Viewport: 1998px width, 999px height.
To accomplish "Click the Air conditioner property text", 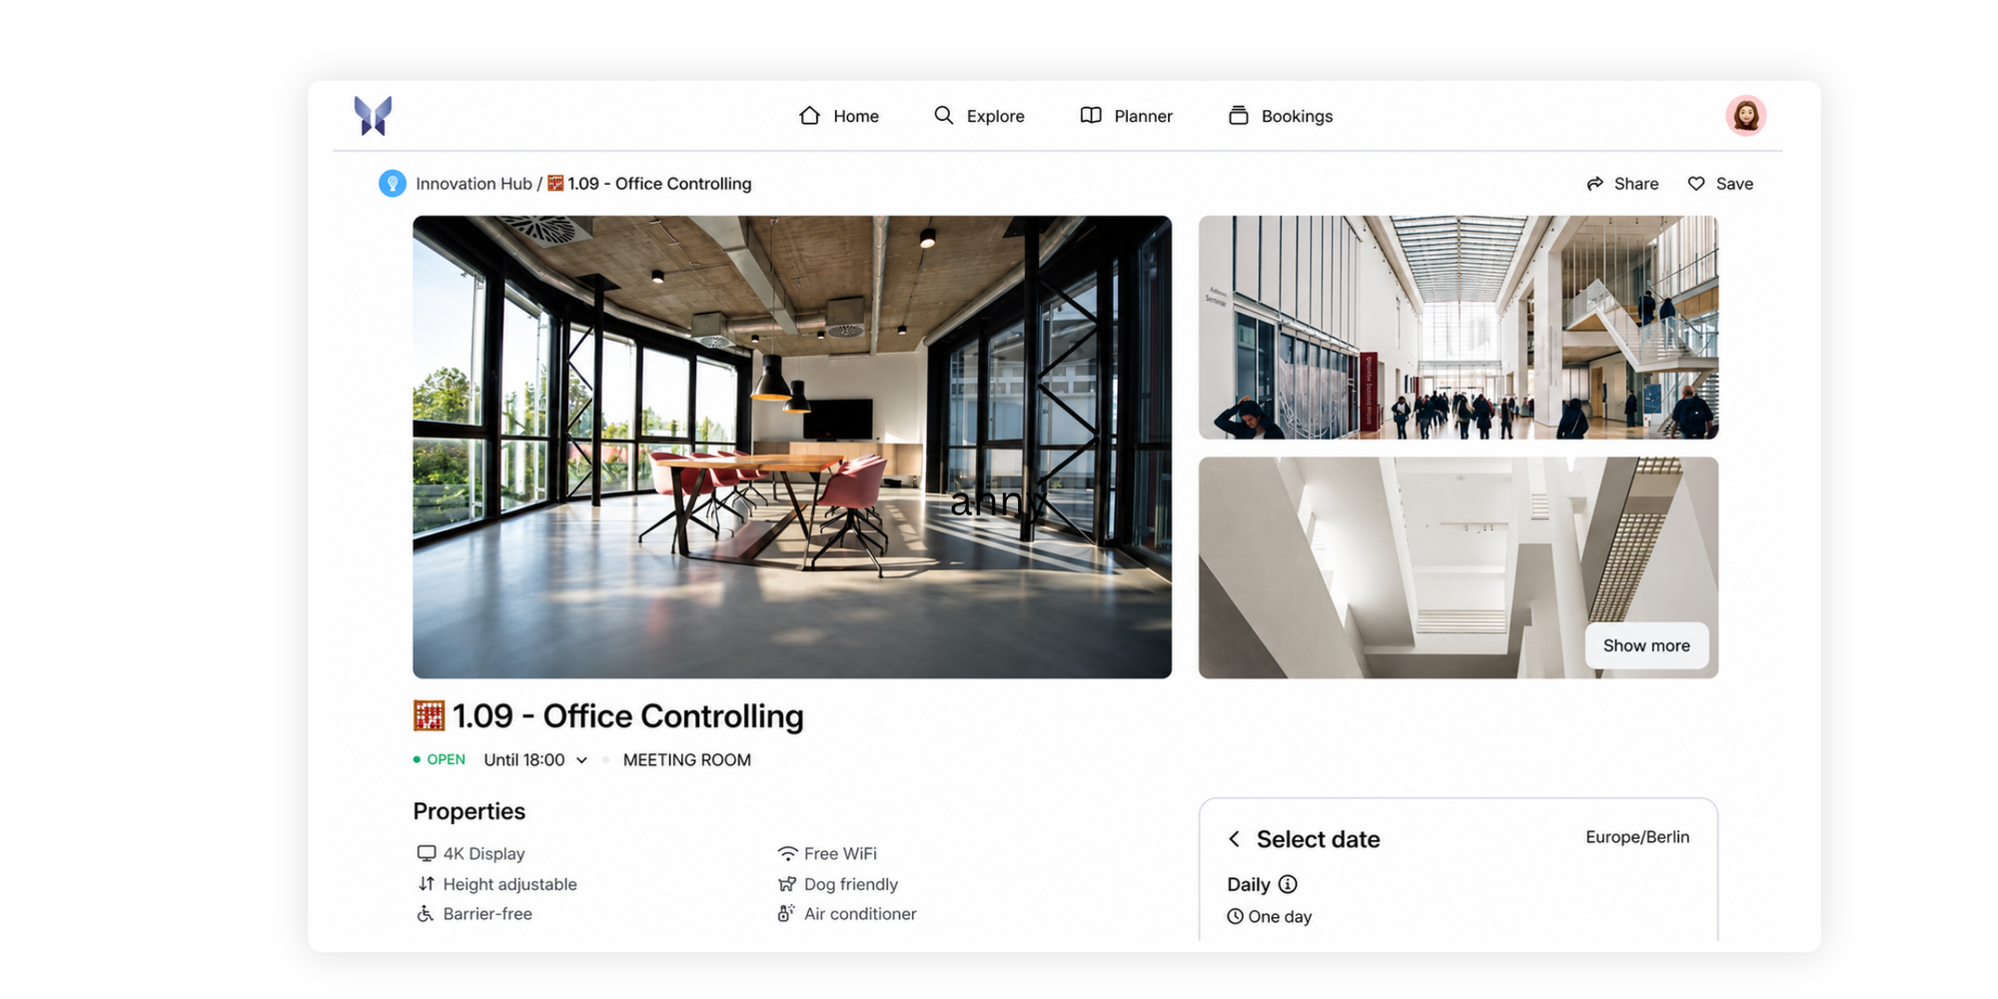I will point(860,913).
